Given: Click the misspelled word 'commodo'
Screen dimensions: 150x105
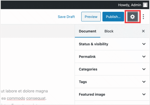Looking at the screenshot, I should 16,98.
